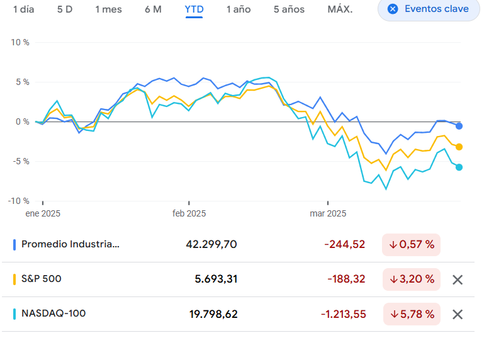Display the MÁX. time range
Viewport: 489px width, 338px height.
coord(340,9)
